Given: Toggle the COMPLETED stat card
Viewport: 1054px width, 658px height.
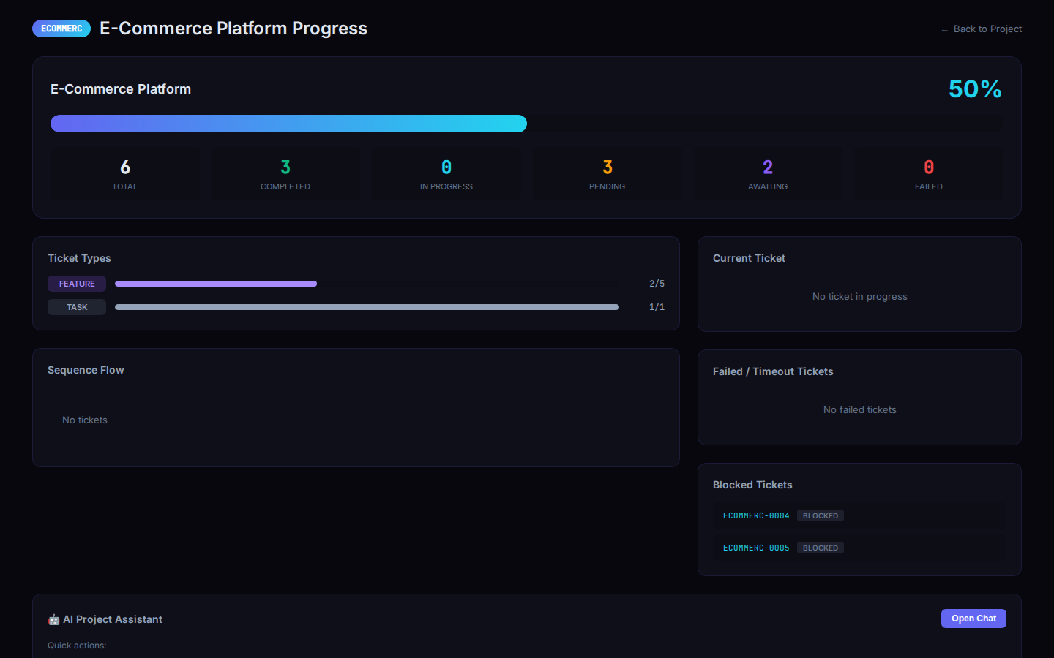Looking at the screenshot, I should coord(285,173).
